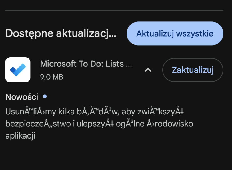
Task: Click the second changelog line about bezpieczeństwo
Action: point(99,124)
